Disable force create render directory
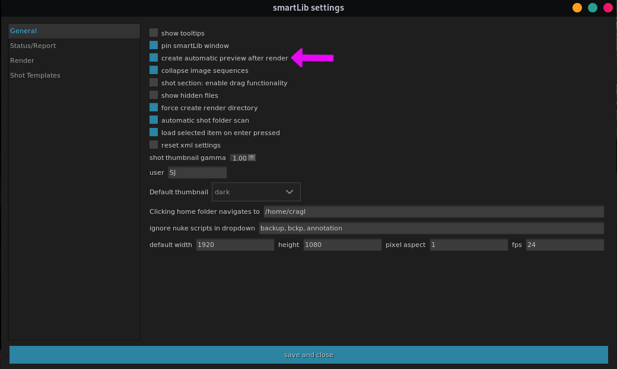This screenshot has width=617, height=369. tap(154, 108)
